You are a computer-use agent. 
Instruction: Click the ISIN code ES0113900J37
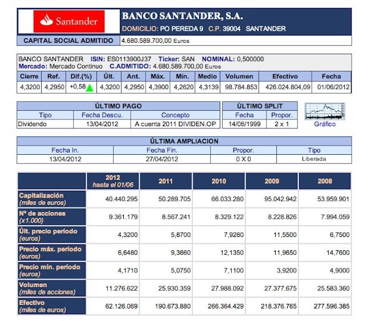point(129,59)
